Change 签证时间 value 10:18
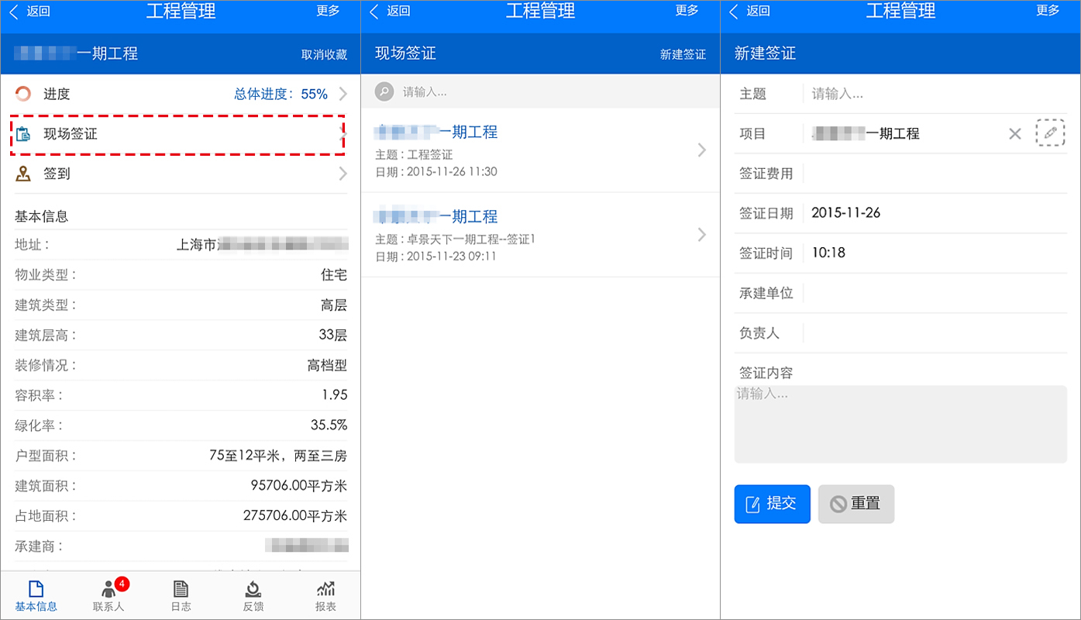 pyautogui.click(x=828, y=253)
